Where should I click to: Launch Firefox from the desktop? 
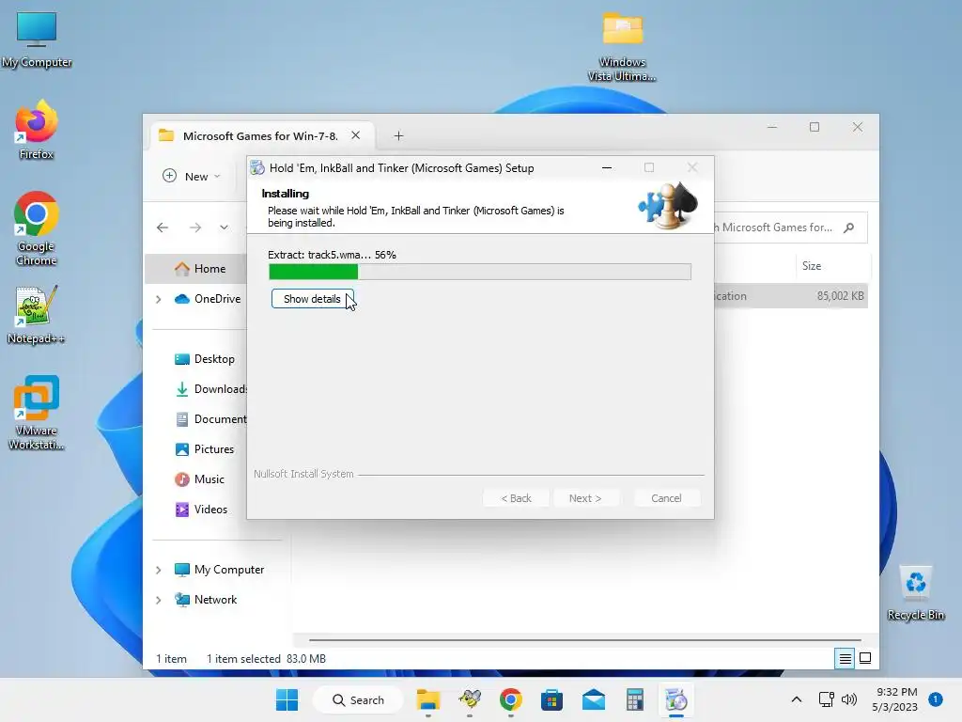click(x=37, y=130)
